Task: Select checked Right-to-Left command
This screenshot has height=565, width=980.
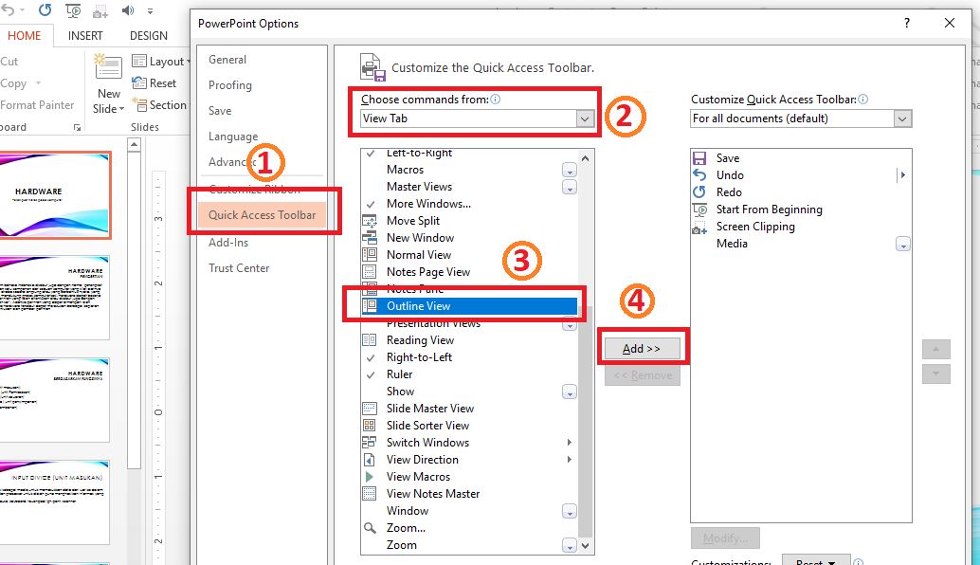Action: pyautogui.click(x=469, y=356)
